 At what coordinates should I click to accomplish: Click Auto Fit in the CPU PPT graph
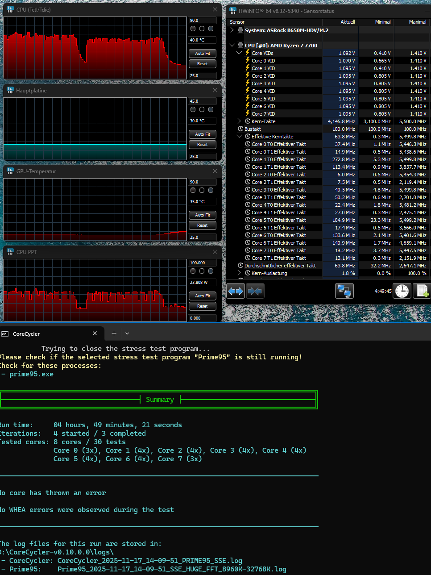pos(203,296)
